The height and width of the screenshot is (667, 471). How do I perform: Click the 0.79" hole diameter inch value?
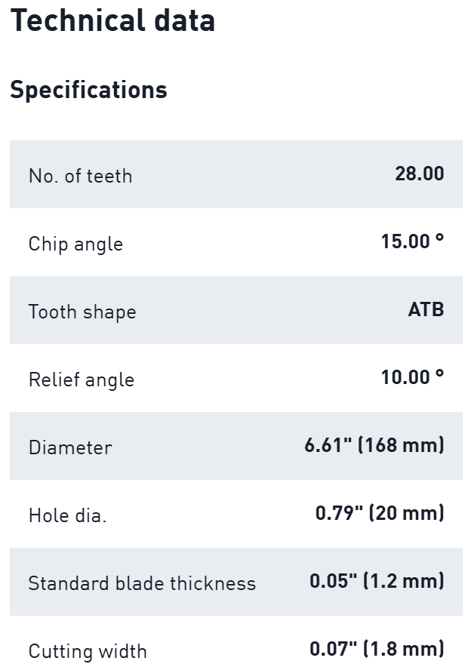[339, 513]
